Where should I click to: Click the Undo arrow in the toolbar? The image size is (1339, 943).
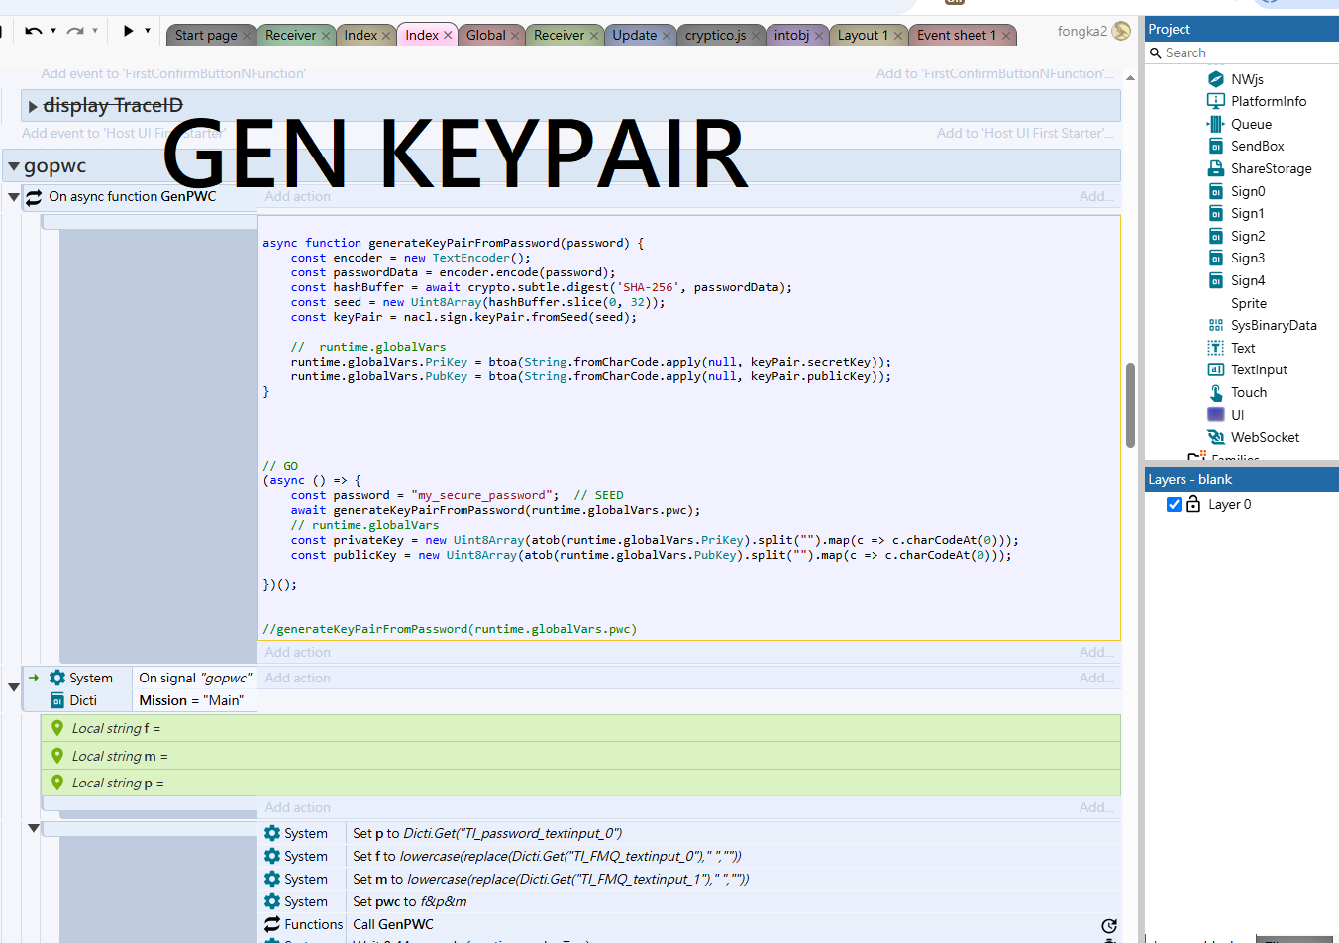point(34,31)
